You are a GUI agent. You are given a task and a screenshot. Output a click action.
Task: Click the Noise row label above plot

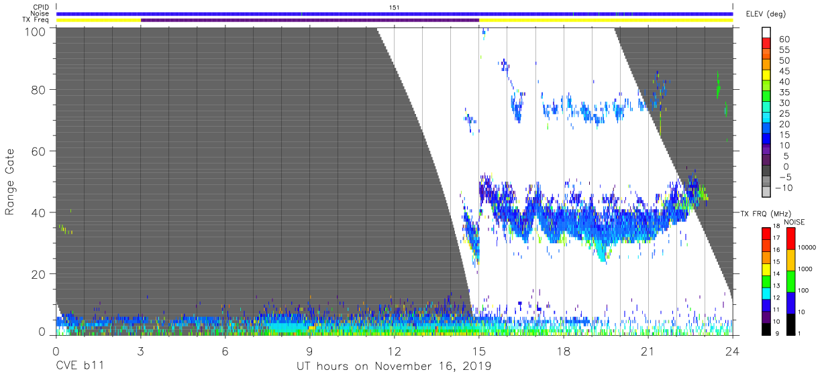click(40, 13)
